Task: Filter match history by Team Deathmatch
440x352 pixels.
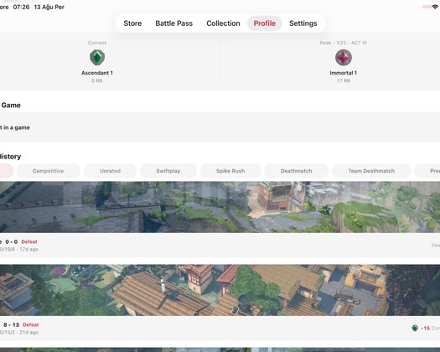Action: click(371, 171)
